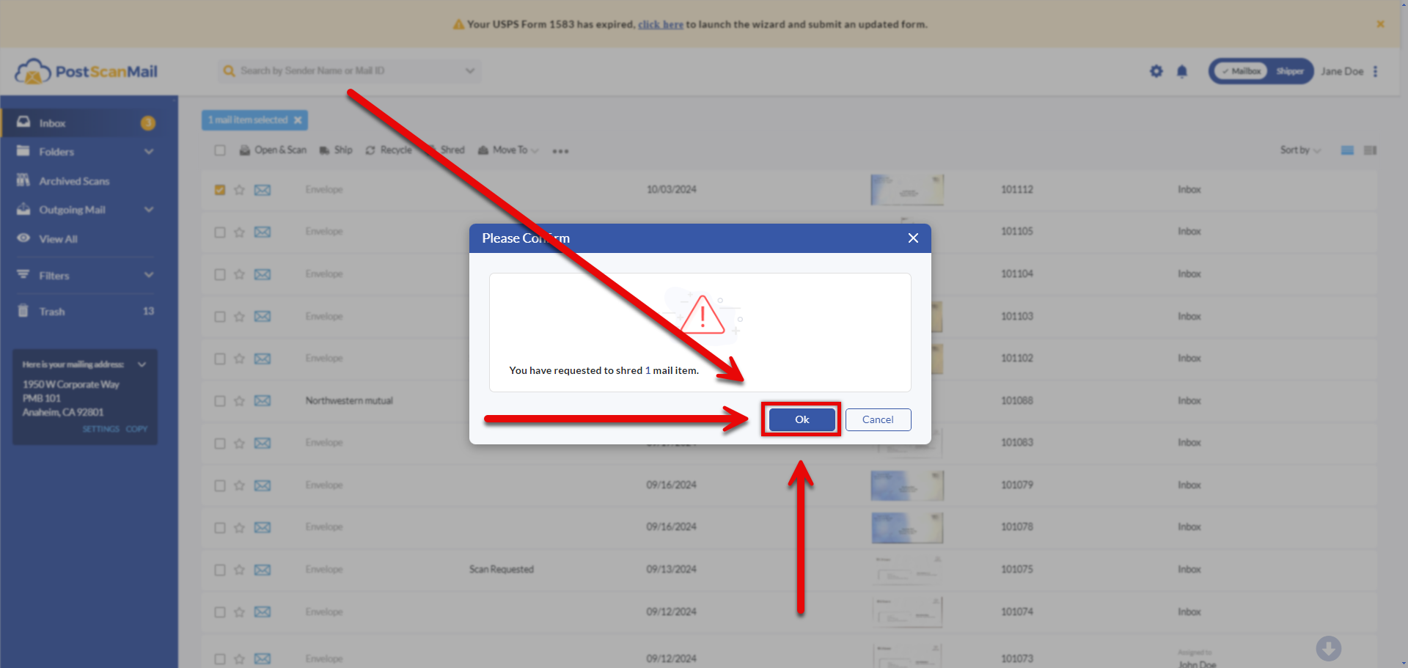
Task: Select checkbox for mail item 101104
Action: 220,274
